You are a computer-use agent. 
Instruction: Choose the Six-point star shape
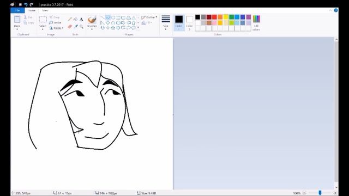[x=118, y=28]
